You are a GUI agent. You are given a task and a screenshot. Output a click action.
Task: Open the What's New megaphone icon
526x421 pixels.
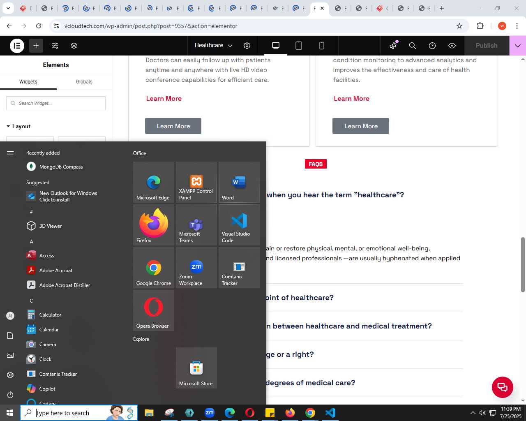tap(393, 46)
